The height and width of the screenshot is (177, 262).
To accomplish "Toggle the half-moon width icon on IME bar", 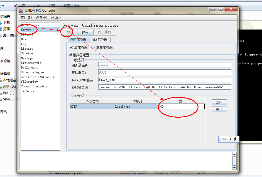I will [230, 139].
